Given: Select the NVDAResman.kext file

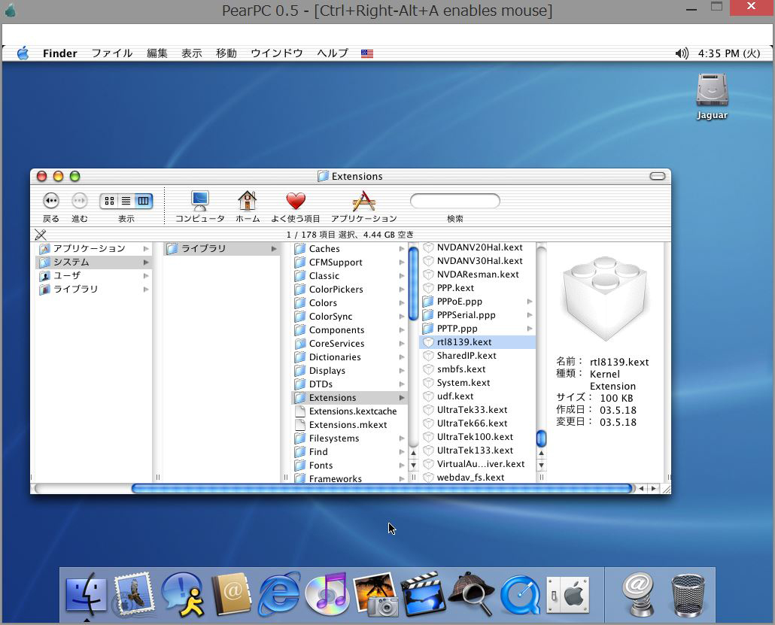Looking at the screenshot, I should coord(478,275).
